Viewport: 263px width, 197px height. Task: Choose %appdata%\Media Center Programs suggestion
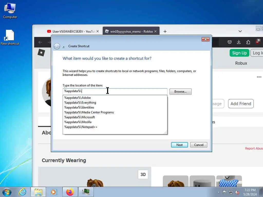coord(115,112)
